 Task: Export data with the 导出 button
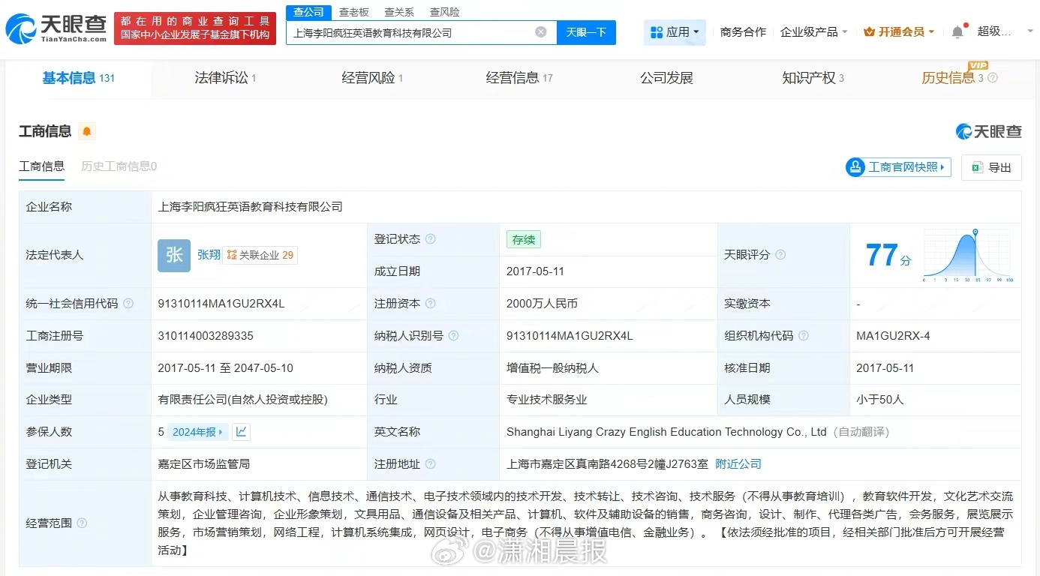coord(991,167)
